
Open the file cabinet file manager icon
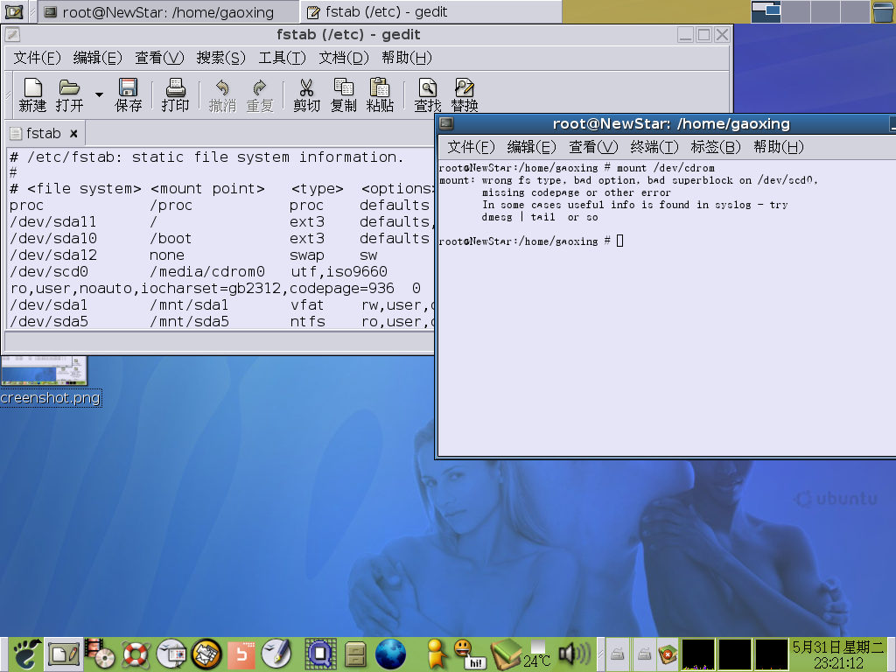(355, 654)
